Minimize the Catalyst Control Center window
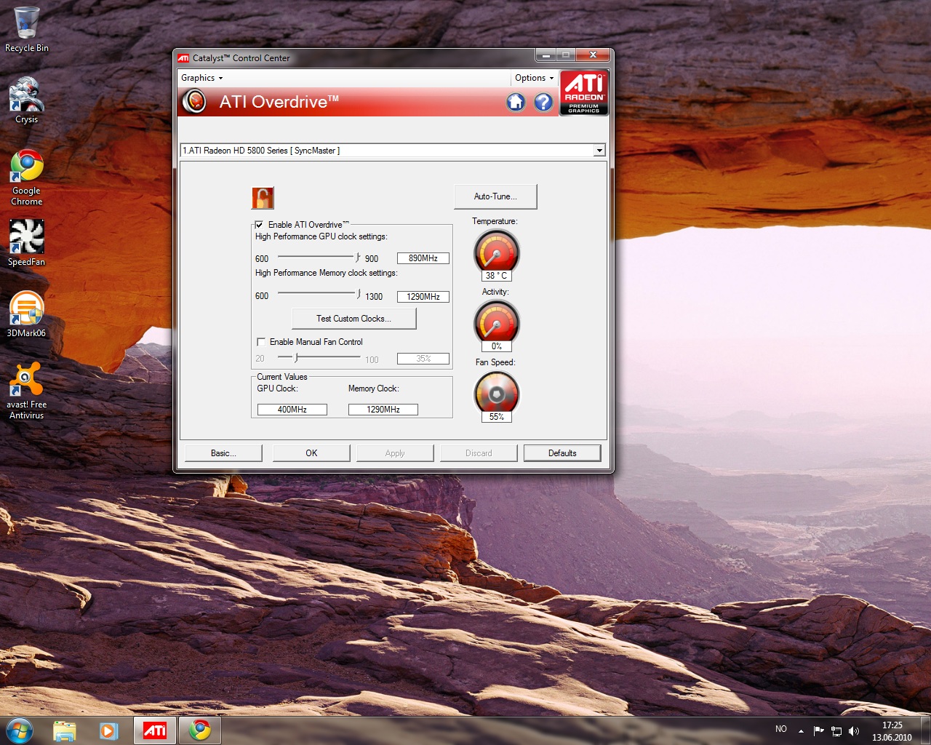Viewport: 931px width, 745px height. tap(546, 55)
